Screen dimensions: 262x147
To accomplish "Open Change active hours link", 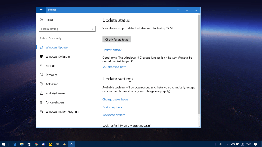I will 115,100.
